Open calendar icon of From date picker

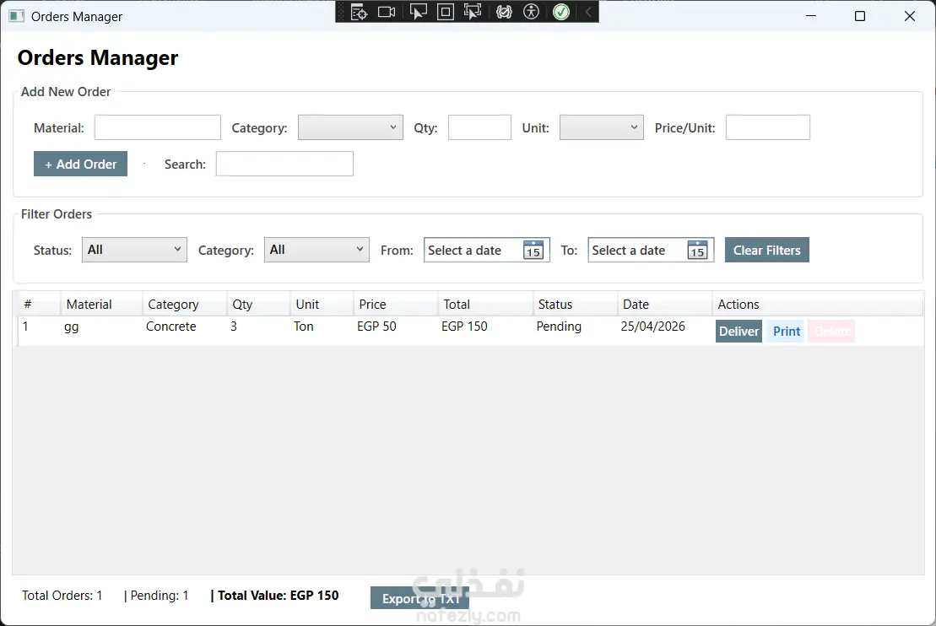point(533,250)
